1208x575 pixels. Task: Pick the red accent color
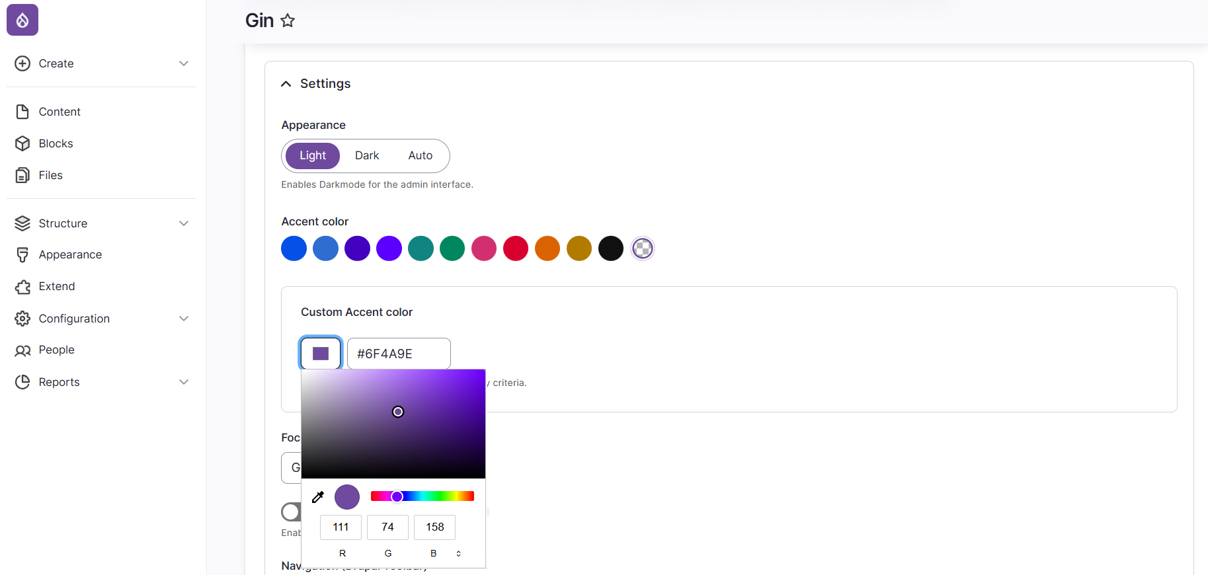pos(516,249)
